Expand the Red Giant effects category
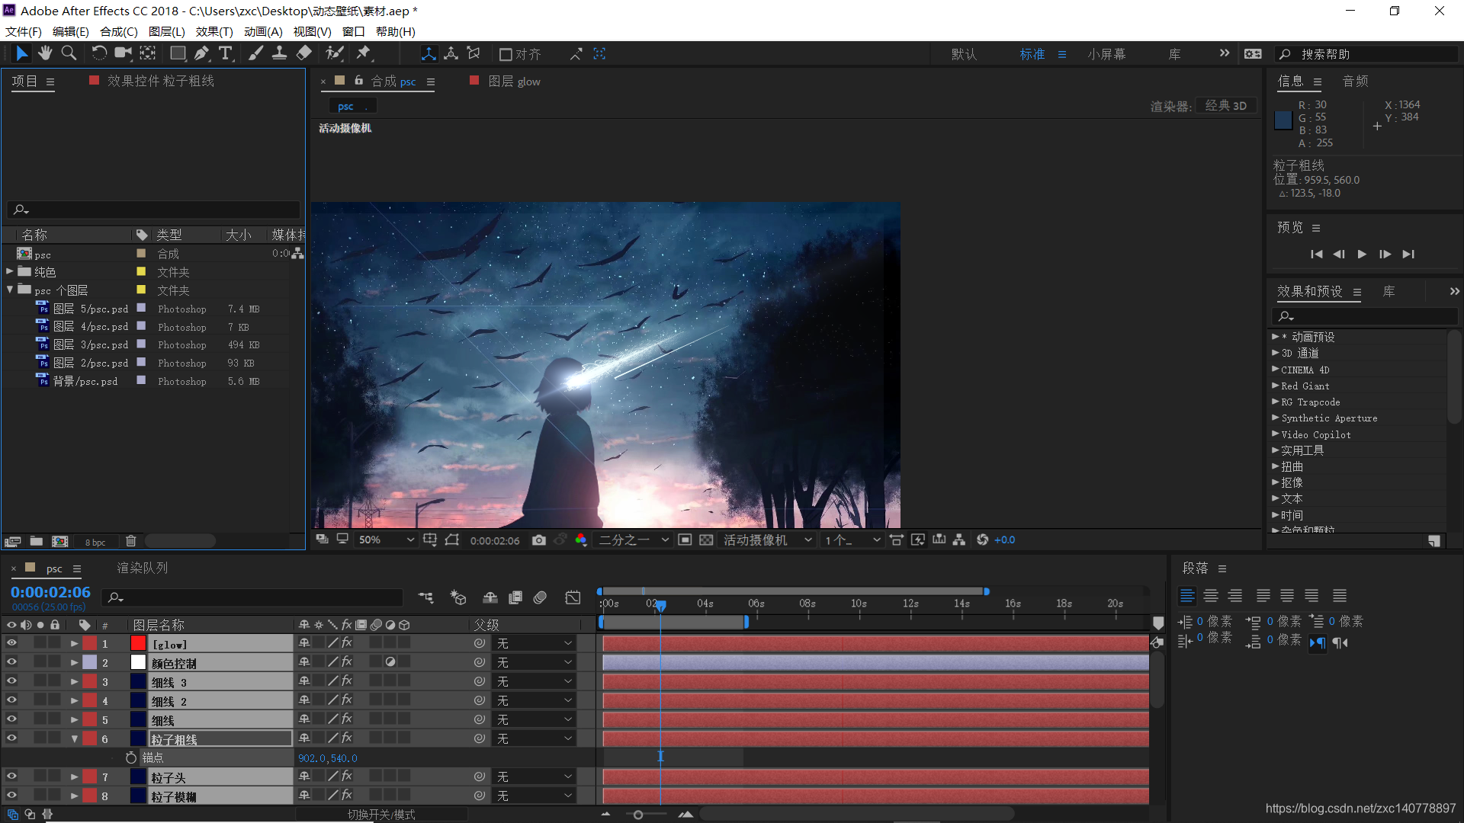Screen dimensions: 1464x823 [1275, 386]
